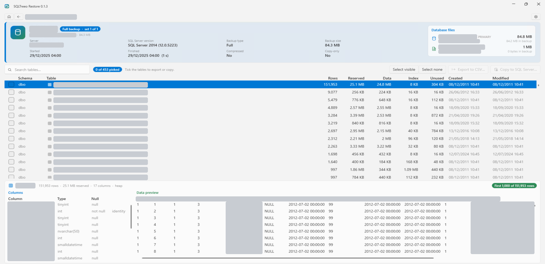Click table icon in the 2,697 rows row

(x=50, y=131)
